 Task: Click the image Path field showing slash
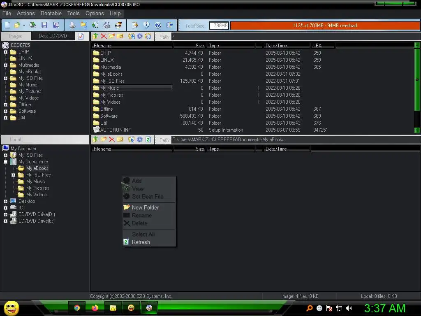296,36
